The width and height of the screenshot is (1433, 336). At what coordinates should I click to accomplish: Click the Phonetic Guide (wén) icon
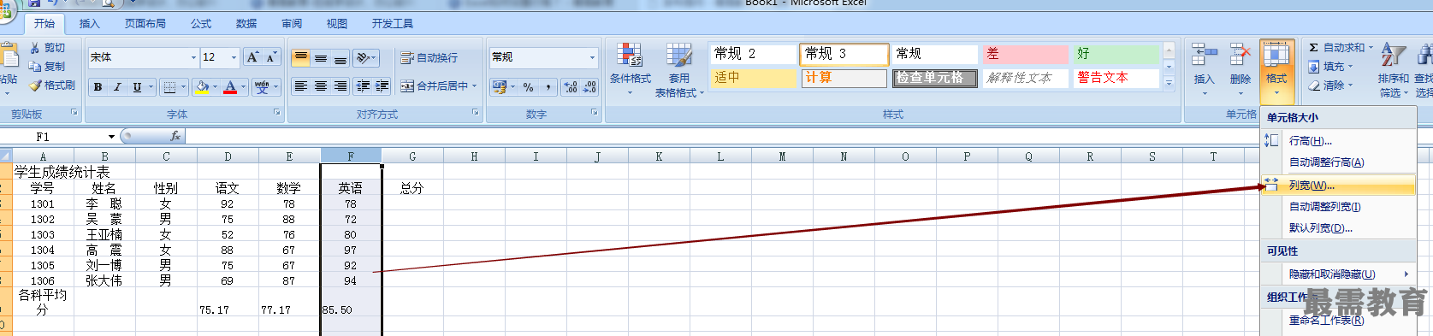click(262, 86)
